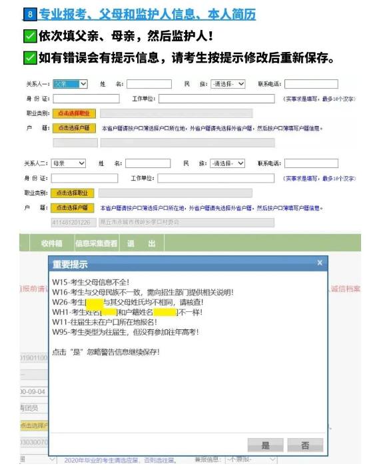This screenshot has height=474, width=387.
Task: Open the 关系人二 民族 dropdown
Action: click(x=227, y=163)
